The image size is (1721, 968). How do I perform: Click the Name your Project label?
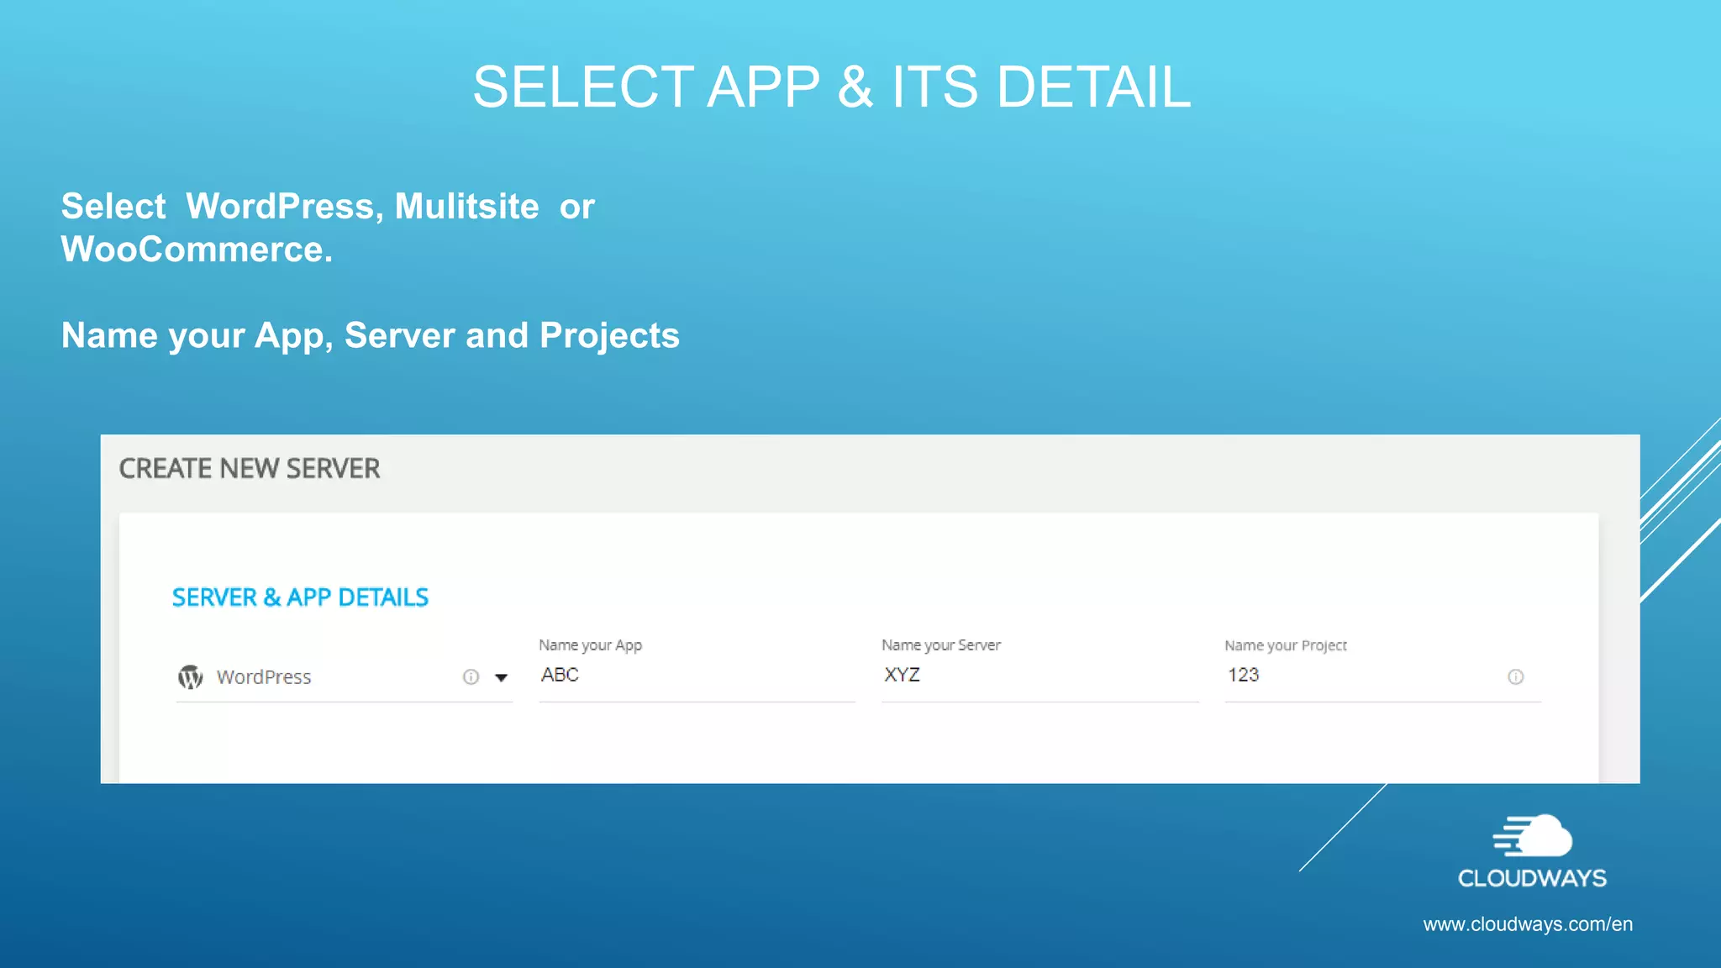[x=1286, y=645]
